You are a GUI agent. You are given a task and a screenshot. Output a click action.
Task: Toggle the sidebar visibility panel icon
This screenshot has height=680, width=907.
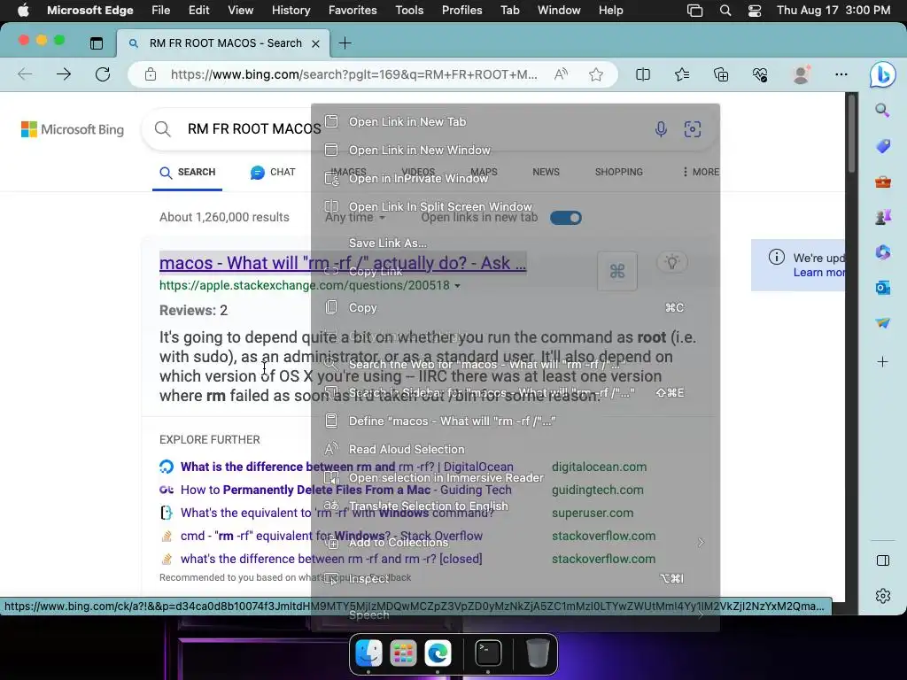coord(883,560)
